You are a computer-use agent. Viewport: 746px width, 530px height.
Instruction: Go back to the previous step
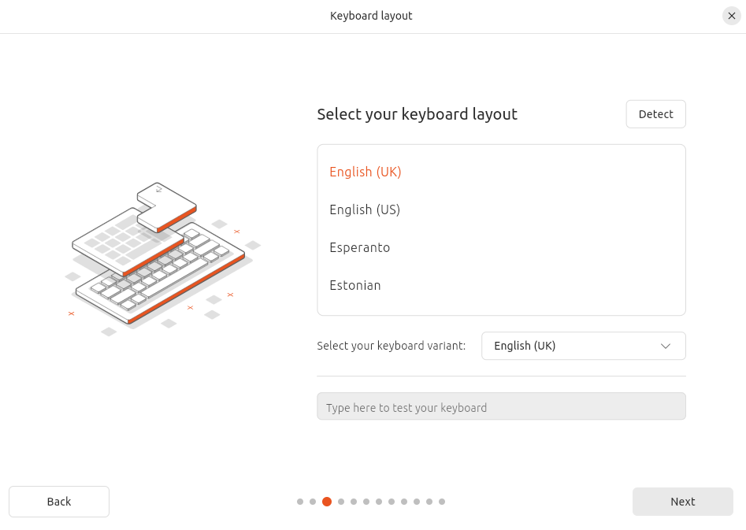pos(58,501)
